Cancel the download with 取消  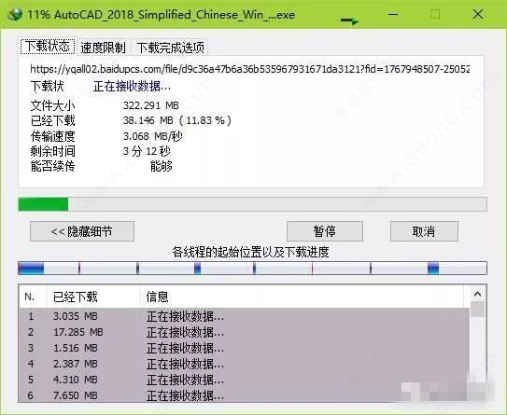[x=424, y=231]
